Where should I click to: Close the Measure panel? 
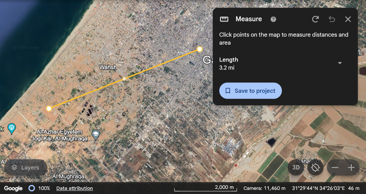click(348, 19)
